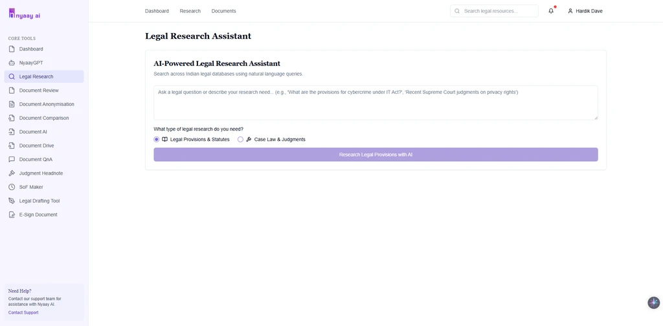This screenshot has width=663, height=326.
Task: Click the NyaayGPT robot icon
Action: point(12,63)
